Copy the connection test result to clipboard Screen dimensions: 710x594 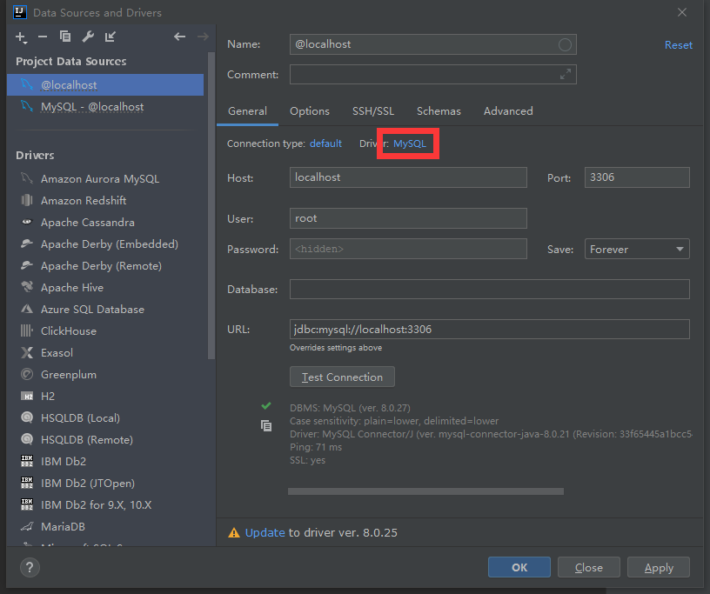[266, 425]
